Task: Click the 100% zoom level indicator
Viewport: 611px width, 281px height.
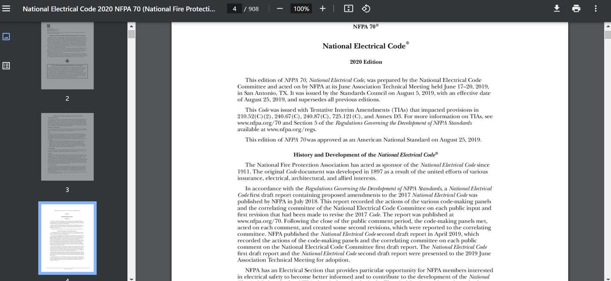Action: click(x=301, y=8)
